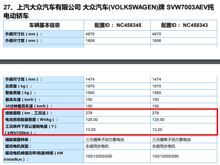Click 1970 in the NC458343 column
The image size is (220, 165).
pos(156,86)
